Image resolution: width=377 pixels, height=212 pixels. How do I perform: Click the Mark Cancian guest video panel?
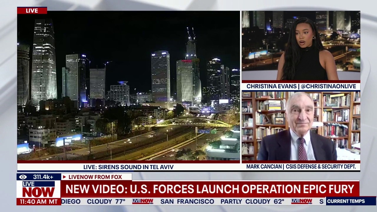click(301, 126)
